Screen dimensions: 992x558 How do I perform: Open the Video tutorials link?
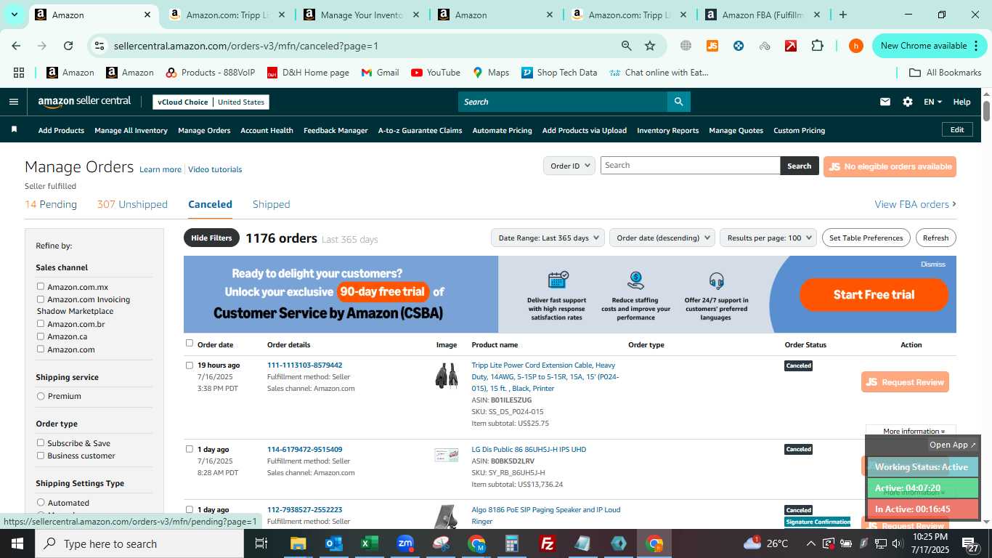click(215, 169)
